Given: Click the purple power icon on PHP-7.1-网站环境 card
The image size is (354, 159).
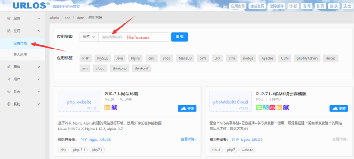Looking at the screenshot, I should tap(115, 108).
